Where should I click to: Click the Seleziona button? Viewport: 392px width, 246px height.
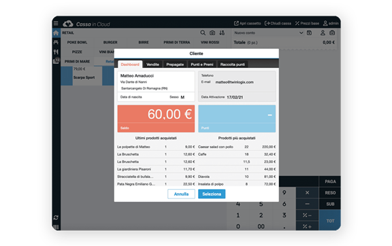(212, 194)
